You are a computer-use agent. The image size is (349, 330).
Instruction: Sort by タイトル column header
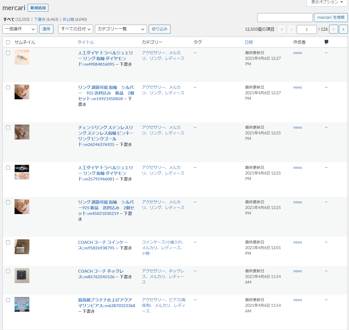[x=86, y=42]
